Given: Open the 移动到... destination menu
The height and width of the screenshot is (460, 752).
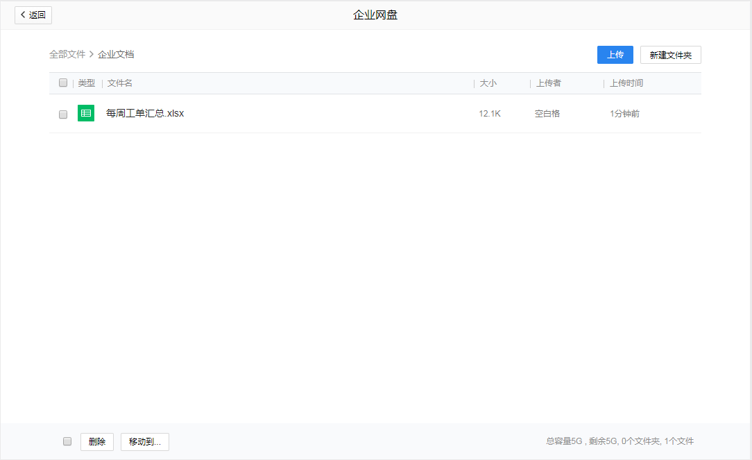Looking at the screenshot, I should tap(144, 442).
